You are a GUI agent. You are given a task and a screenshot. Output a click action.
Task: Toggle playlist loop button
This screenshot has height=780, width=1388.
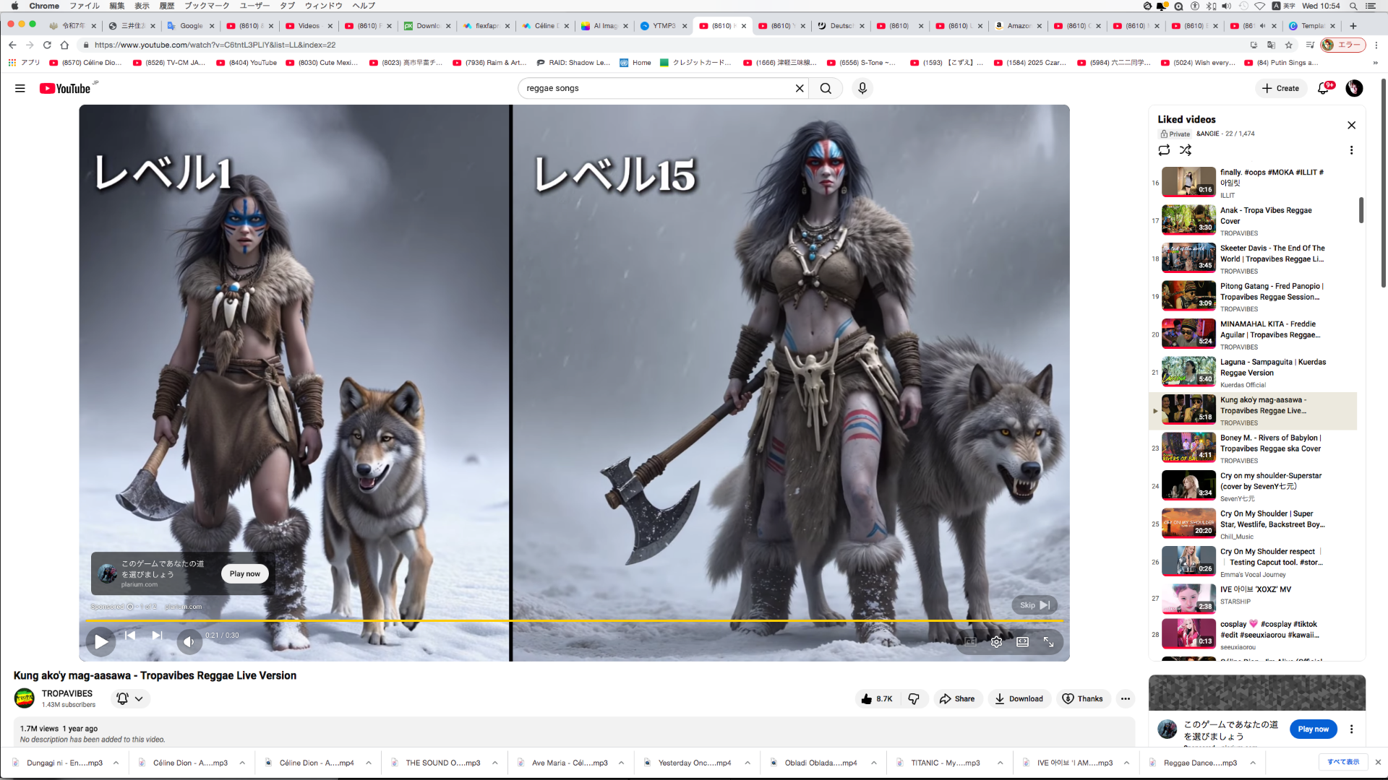pyautogui.click(x=1164, y=150)
